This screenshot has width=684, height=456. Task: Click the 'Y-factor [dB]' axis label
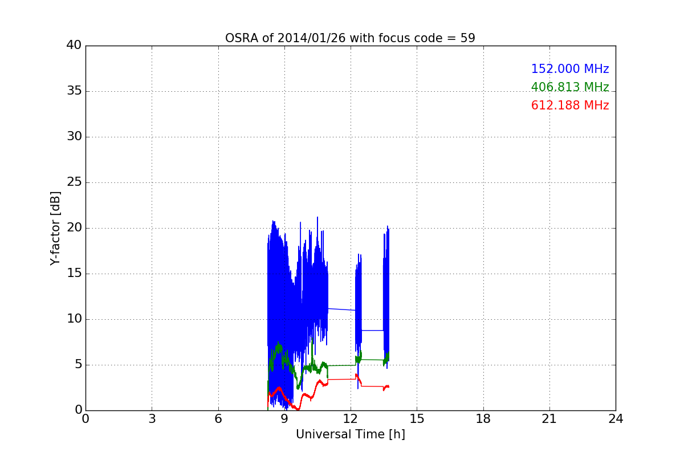click(55, 228)
